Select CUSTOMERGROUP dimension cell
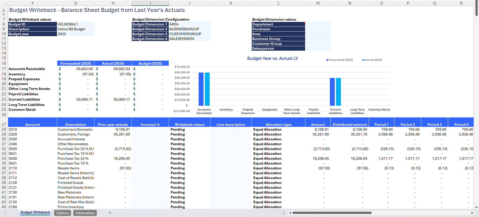 pyautogui.click(x=189, y=34)
